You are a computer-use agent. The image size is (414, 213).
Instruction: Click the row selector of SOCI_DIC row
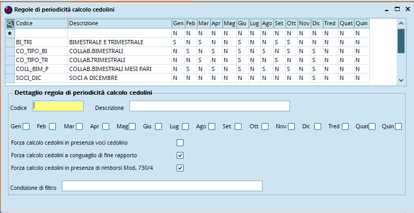[11, 78]
